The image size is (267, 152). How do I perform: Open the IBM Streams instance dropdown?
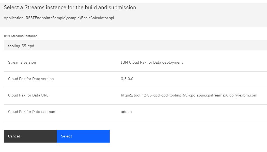pyautogui.click(x=135, y=46)
